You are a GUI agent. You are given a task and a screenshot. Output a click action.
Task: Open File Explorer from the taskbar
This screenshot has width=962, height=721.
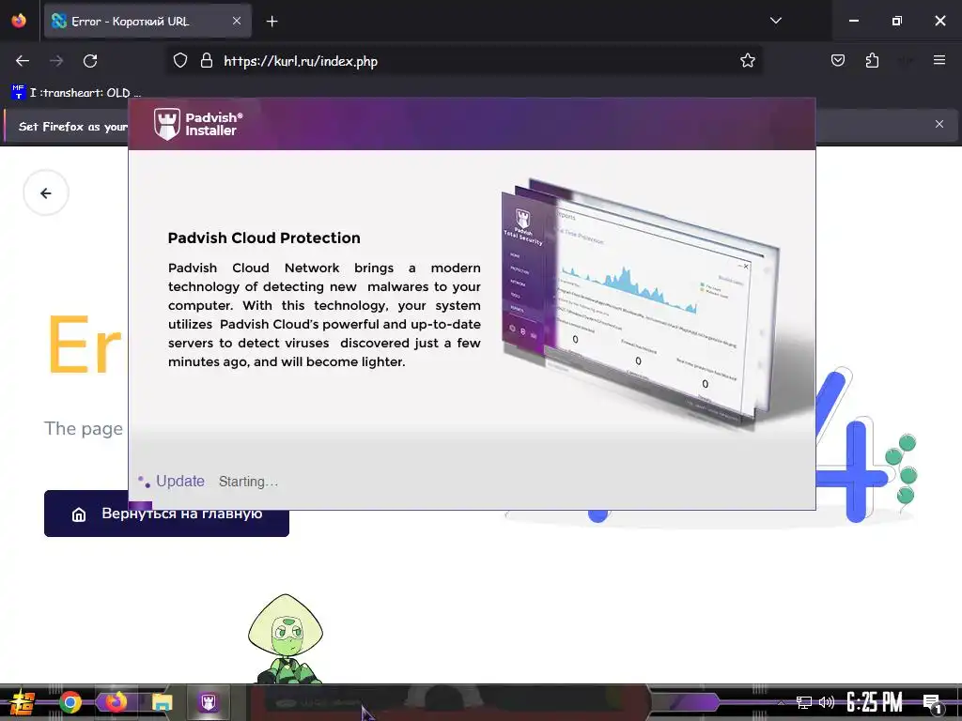pyautogui.click(x=162, y=702)
